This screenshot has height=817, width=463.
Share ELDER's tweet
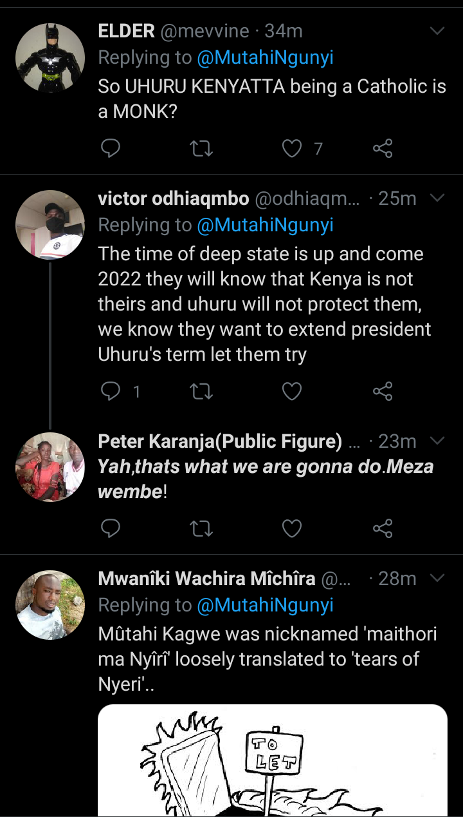click(x=383, y=149)
